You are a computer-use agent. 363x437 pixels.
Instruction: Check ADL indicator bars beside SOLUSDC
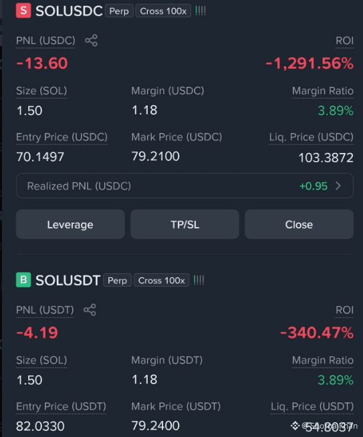200,11
